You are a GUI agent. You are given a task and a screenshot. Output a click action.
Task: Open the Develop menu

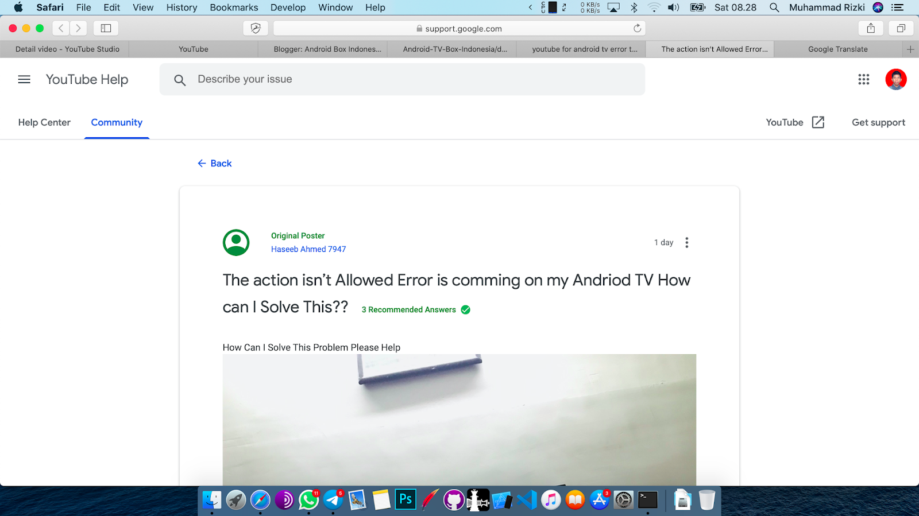tap(288, 7)
